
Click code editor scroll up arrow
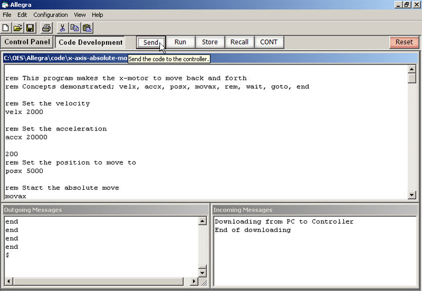pos(412,70)
